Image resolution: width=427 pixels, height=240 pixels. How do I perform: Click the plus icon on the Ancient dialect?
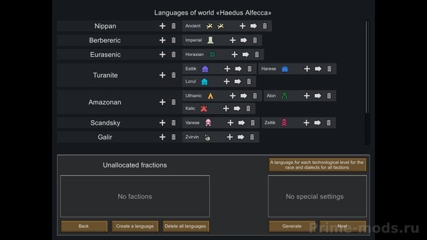pyautogui.click(x=242, y=26)
